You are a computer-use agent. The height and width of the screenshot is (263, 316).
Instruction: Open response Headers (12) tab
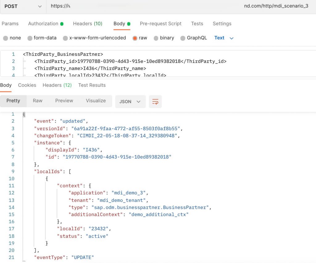point(57,85)
